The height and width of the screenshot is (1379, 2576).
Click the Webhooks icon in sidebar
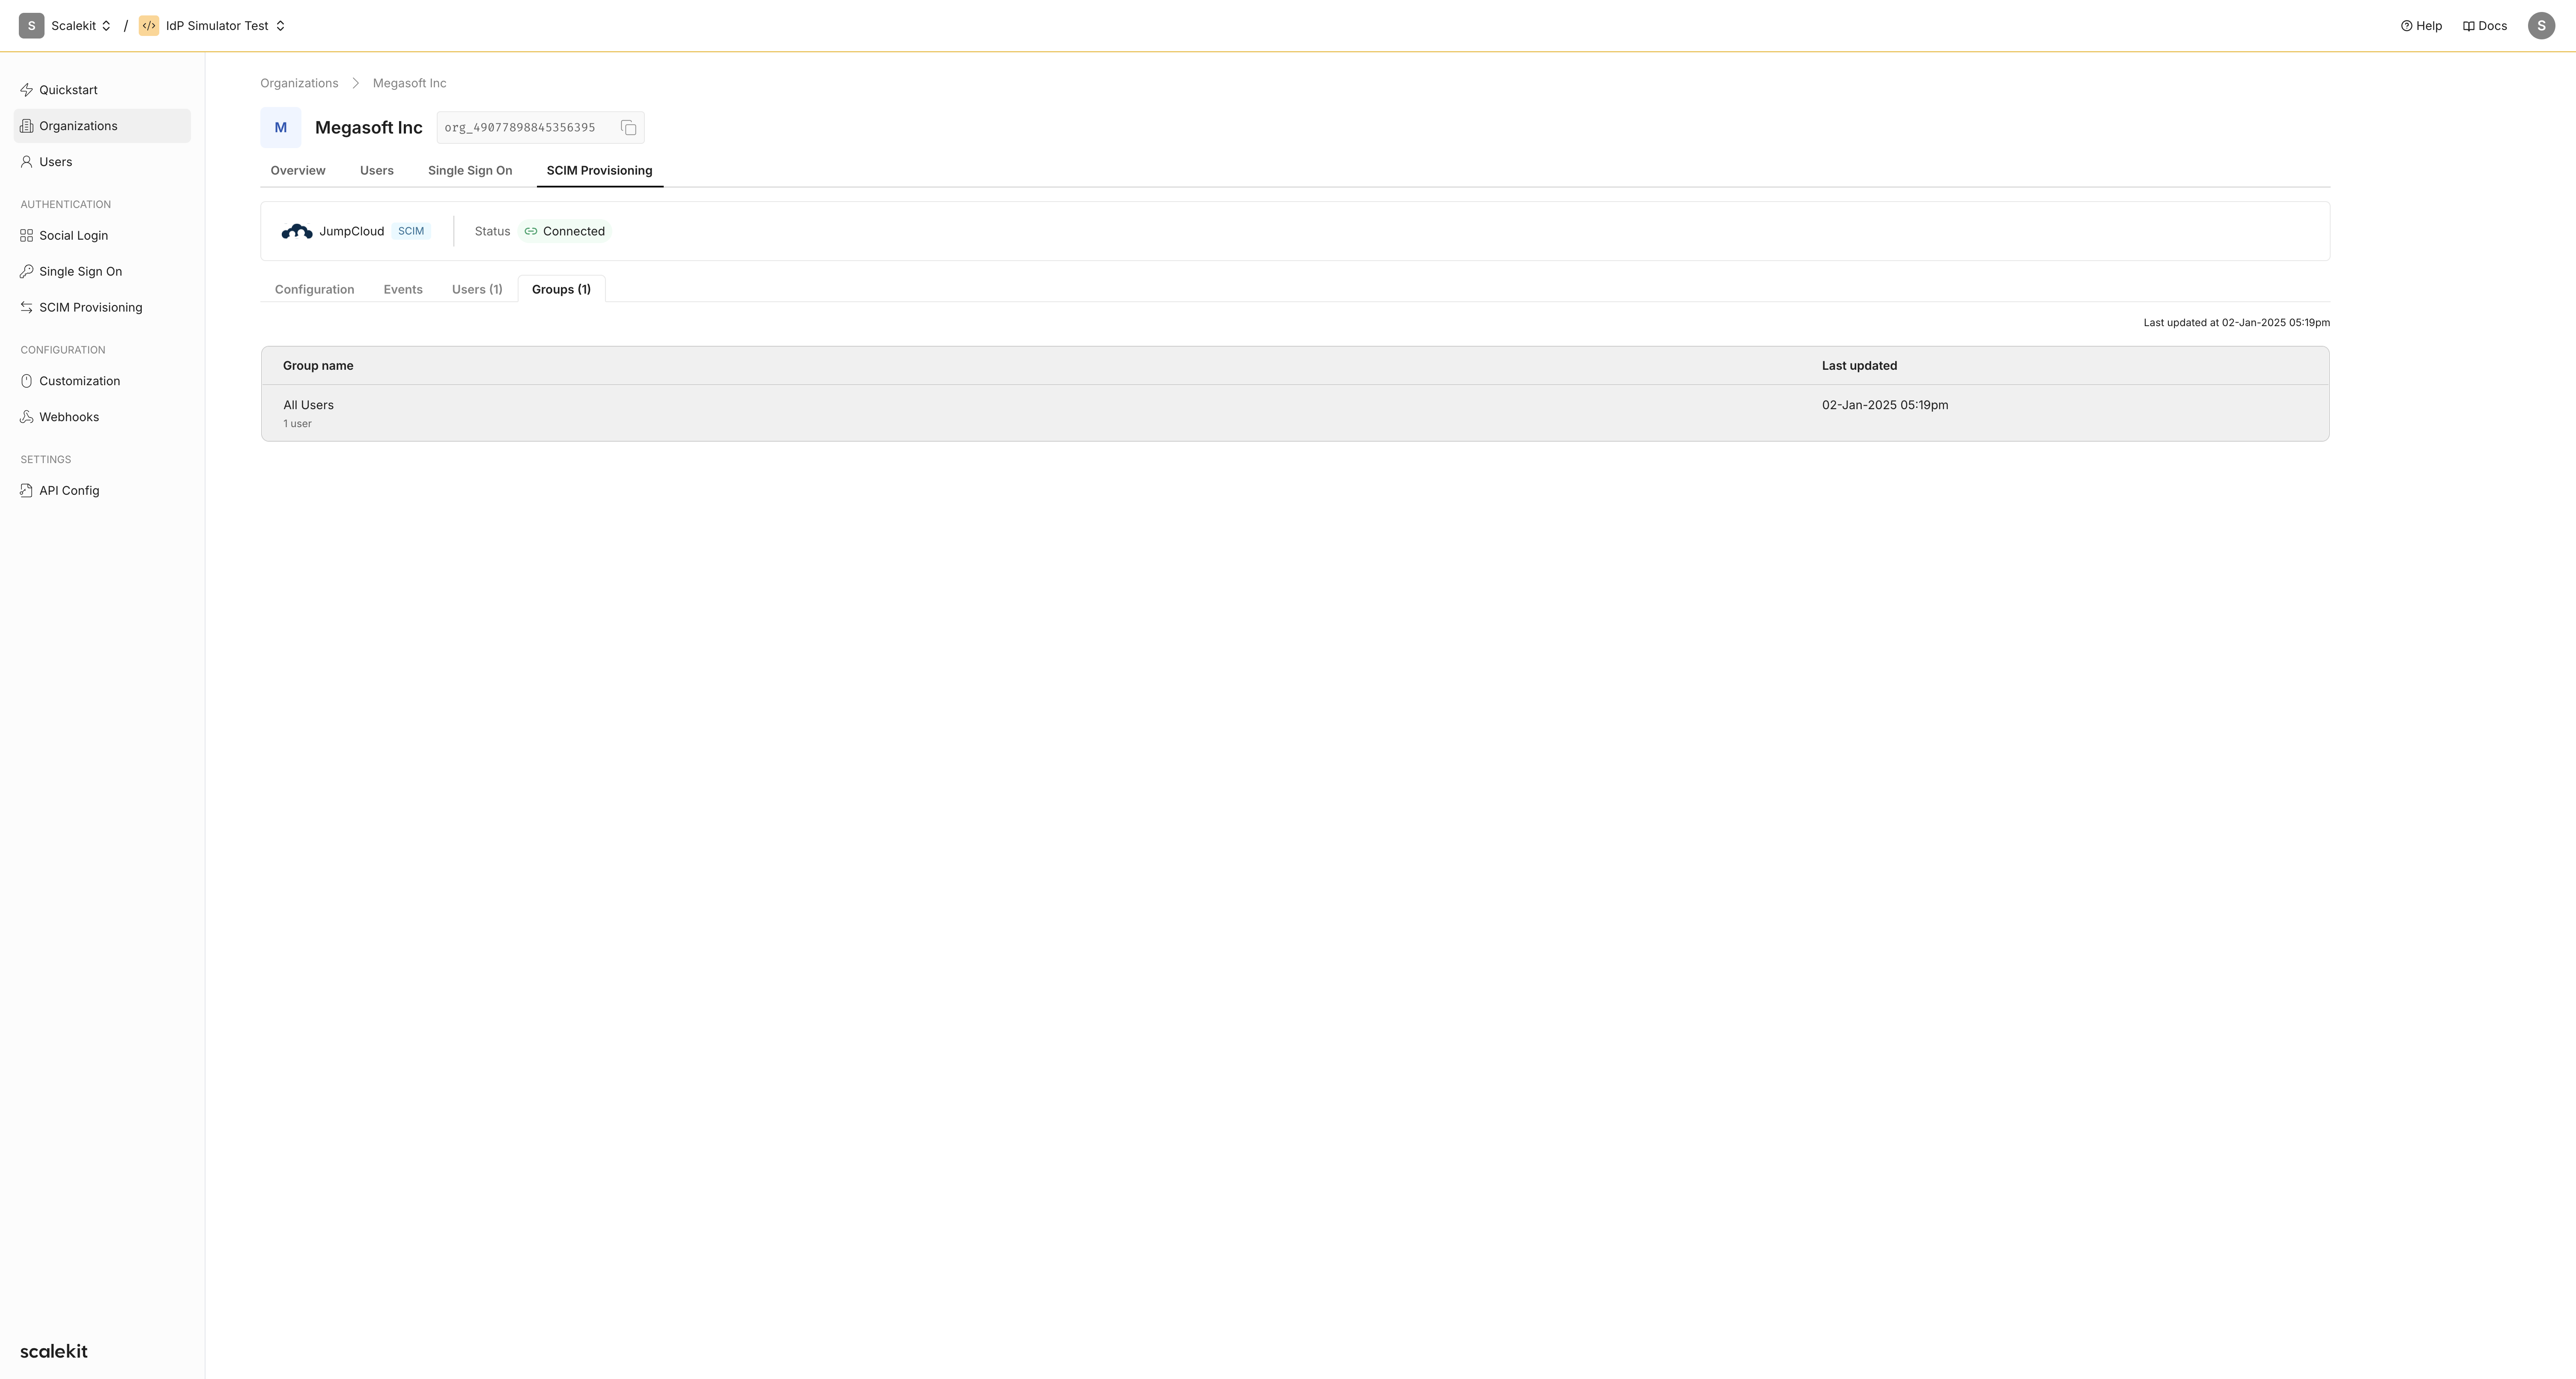coord(27,417)
